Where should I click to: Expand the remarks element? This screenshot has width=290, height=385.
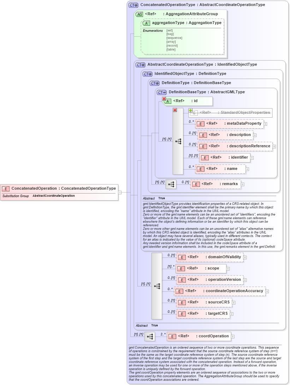[x=243, y=184]
